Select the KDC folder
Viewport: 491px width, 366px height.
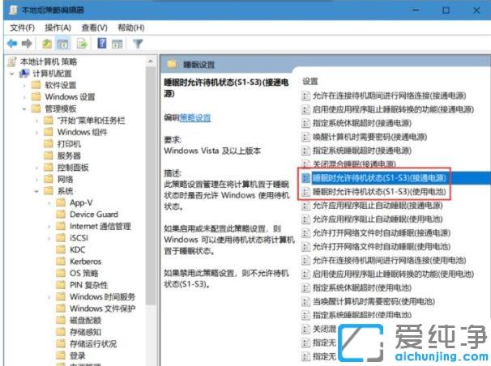click(77, 249)
